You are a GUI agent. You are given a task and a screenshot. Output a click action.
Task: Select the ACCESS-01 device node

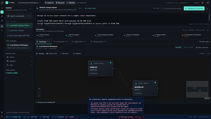pos(145,88)
